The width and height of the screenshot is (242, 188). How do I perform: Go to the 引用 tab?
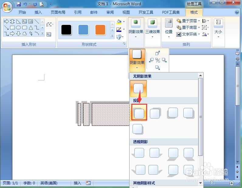[78, 12]
